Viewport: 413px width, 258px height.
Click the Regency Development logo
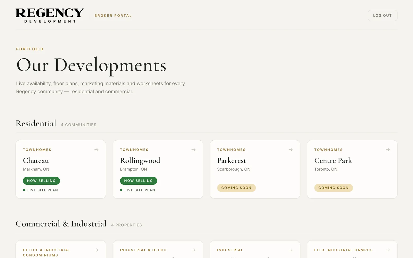coord(50,15)
